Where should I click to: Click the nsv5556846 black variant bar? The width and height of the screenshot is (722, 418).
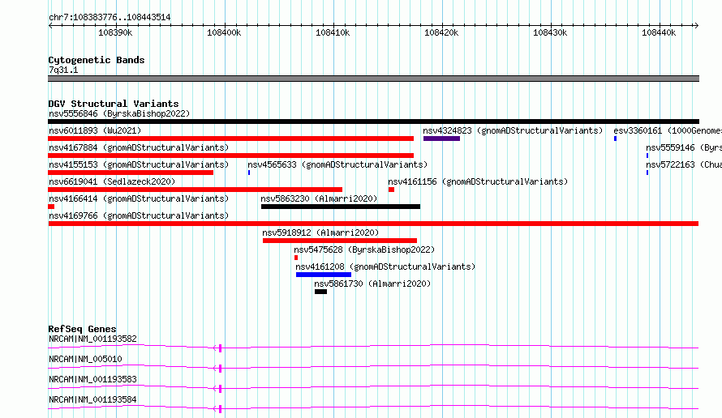click(x=373, y=122)
